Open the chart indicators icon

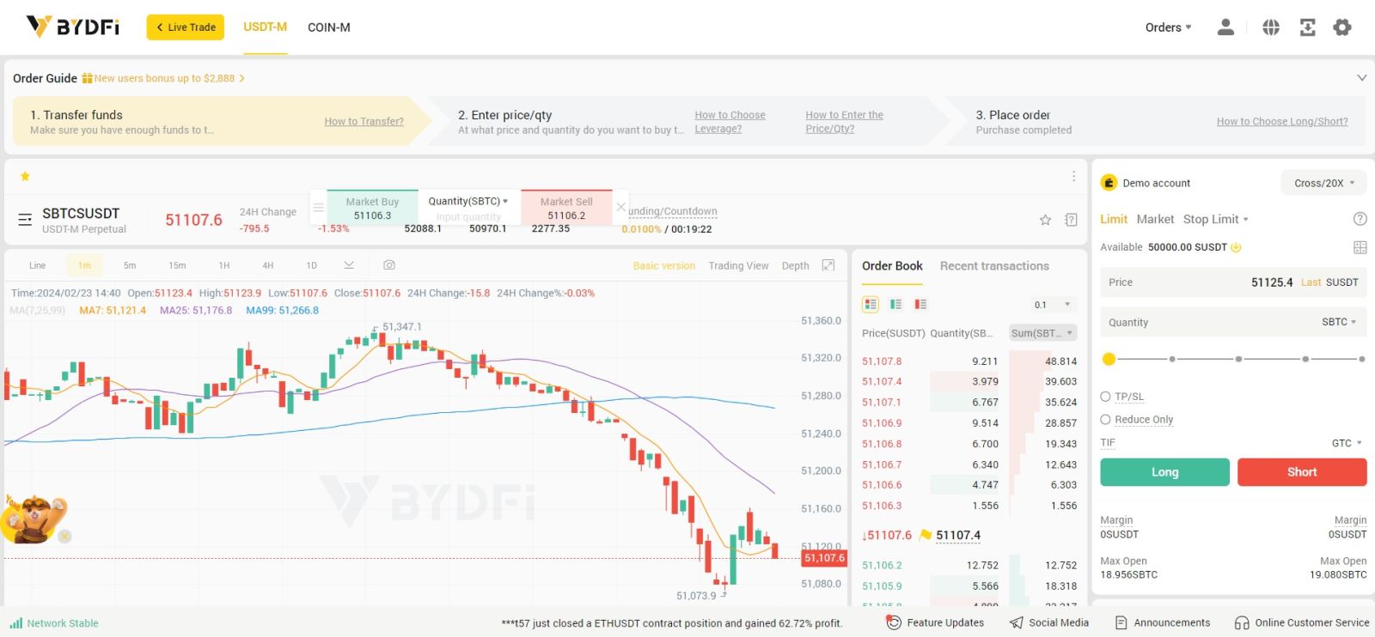(x=349, y=265)
